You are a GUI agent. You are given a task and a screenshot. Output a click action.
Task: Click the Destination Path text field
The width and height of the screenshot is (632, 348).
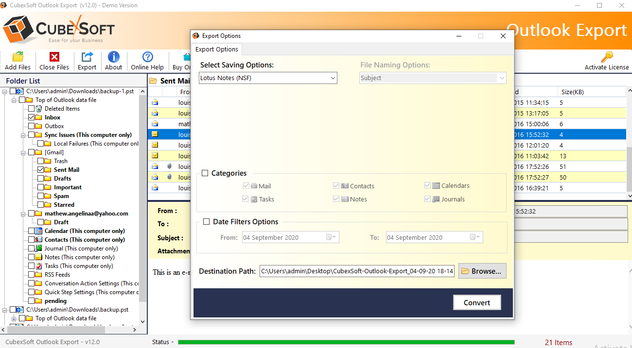357,271
